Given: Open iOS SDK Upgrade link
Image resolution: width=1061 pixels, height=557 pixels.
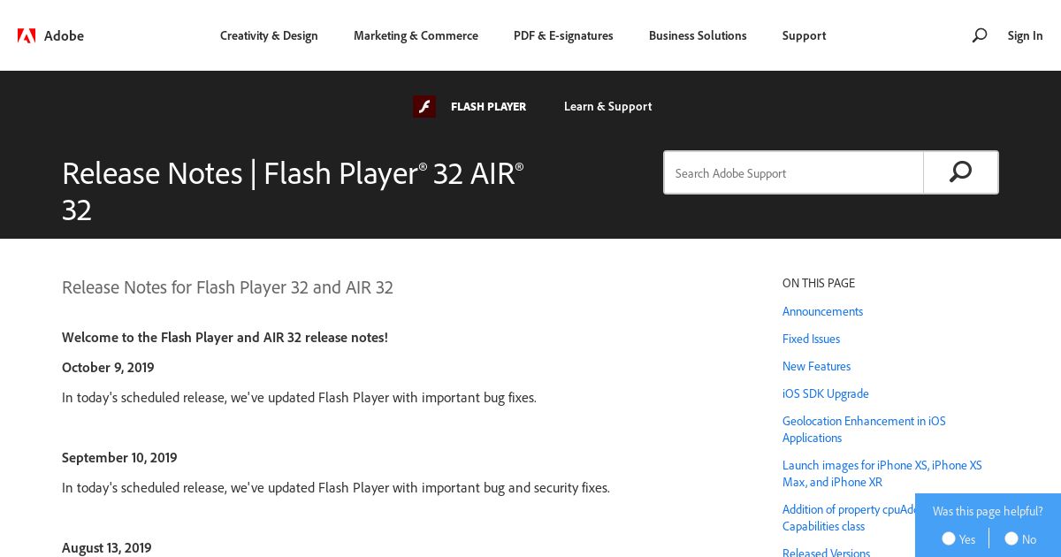Looking at the screenshot, I should (x=826, y=393).
